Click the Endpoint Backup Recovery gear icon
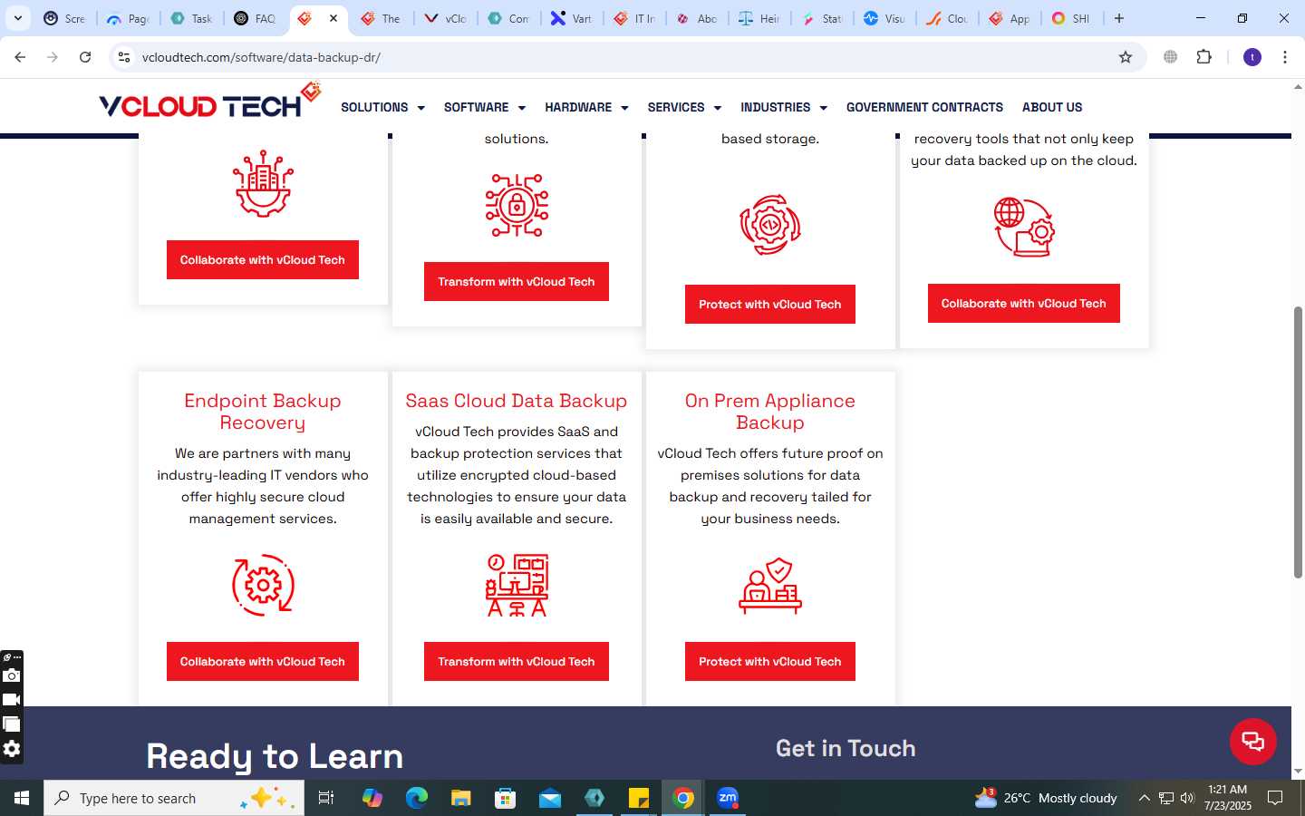The height and width of the screenshot is (816, 1305). [x=263, y=585]
